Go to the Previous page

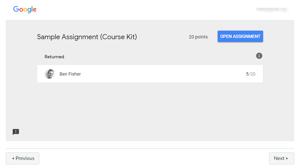click(22, 158)
